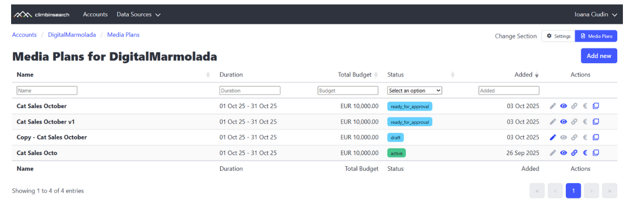Copy the Cat Sales Octo media plan

point(595,153)
